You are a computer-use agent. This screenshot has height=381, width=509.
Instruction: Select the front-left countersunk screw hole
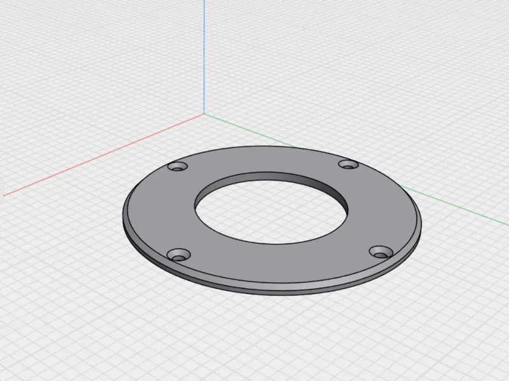pos(178,255)
